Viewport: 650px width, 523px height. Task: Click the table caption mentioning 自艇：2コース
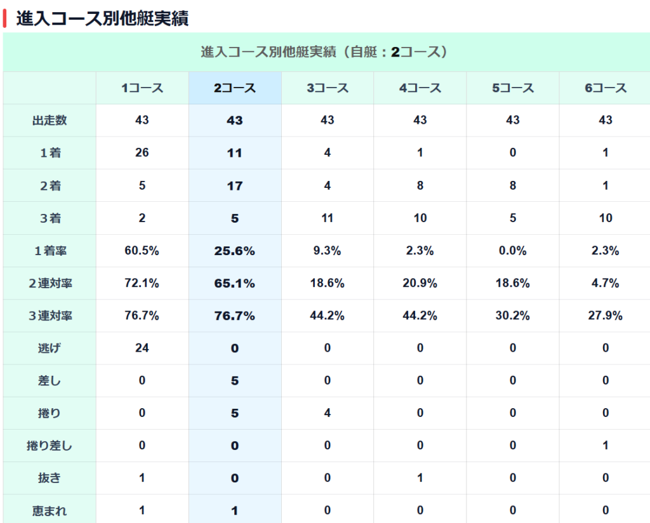(x=325, y=52)
